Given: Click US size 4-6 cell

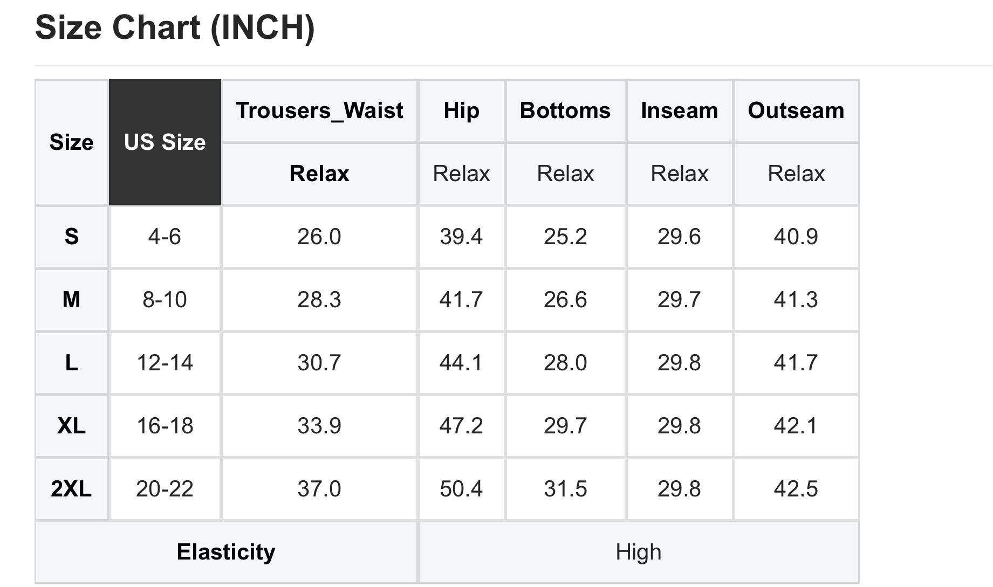Looking at the screenshot, I should click(x=165, y=237).
